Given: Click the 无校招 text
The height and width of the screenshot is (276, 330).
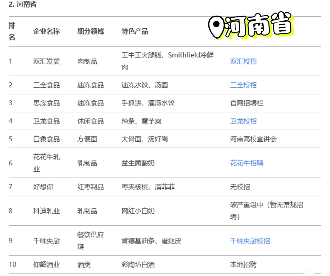Looking at the screenshot, I should 240,187.
